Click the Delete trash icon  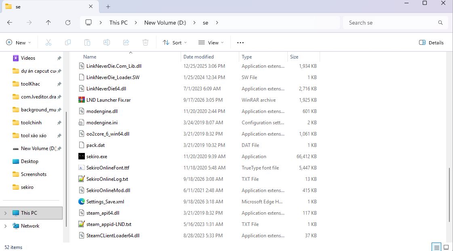[145, 42]
